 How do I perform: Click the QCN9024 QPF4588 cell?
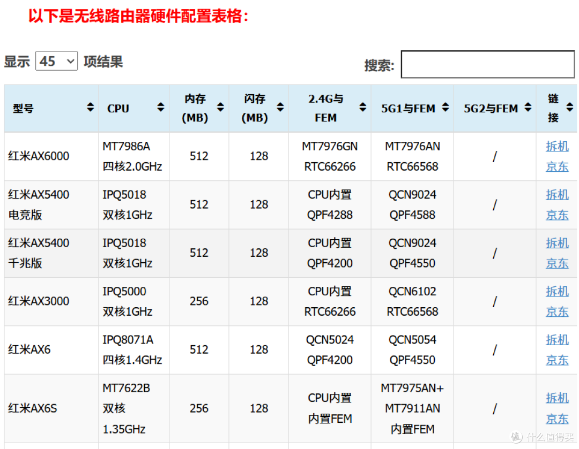click(x=412, y=204)
